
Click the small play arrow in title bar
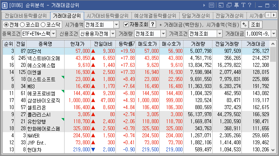coord(204,5)
